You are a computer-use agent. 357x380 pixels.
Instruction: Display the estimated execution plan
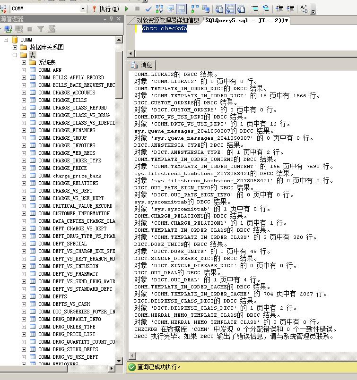159,9
